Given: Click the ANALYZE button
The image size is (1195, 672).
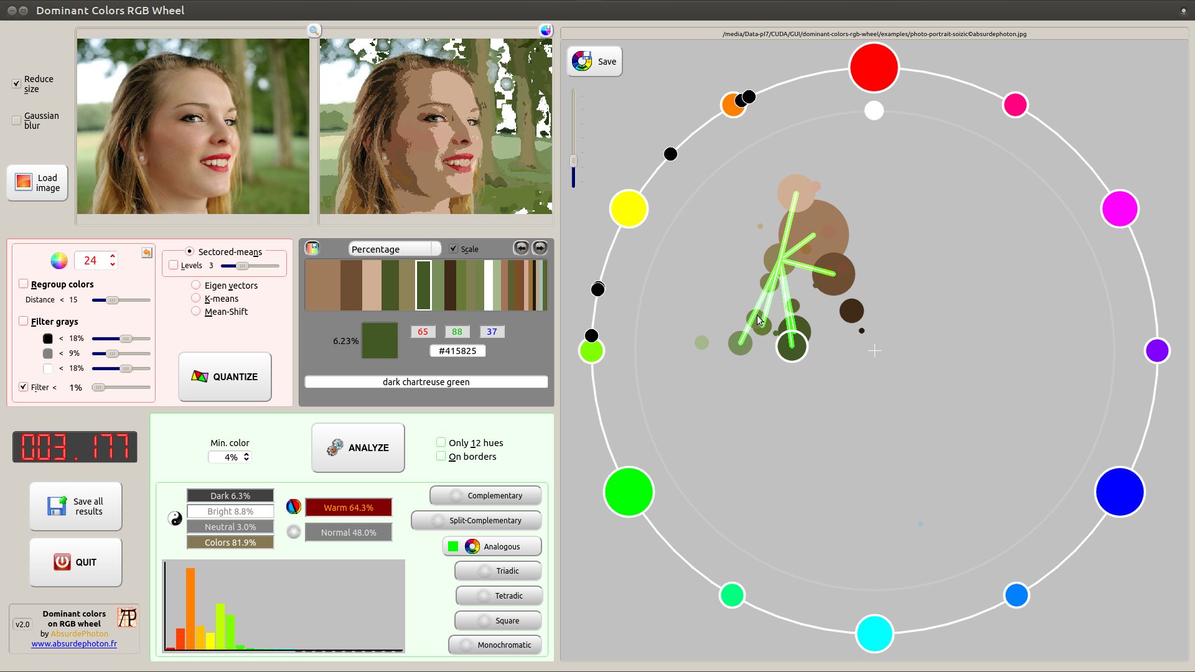Looking at the screenshot, I should coord(358,447).
